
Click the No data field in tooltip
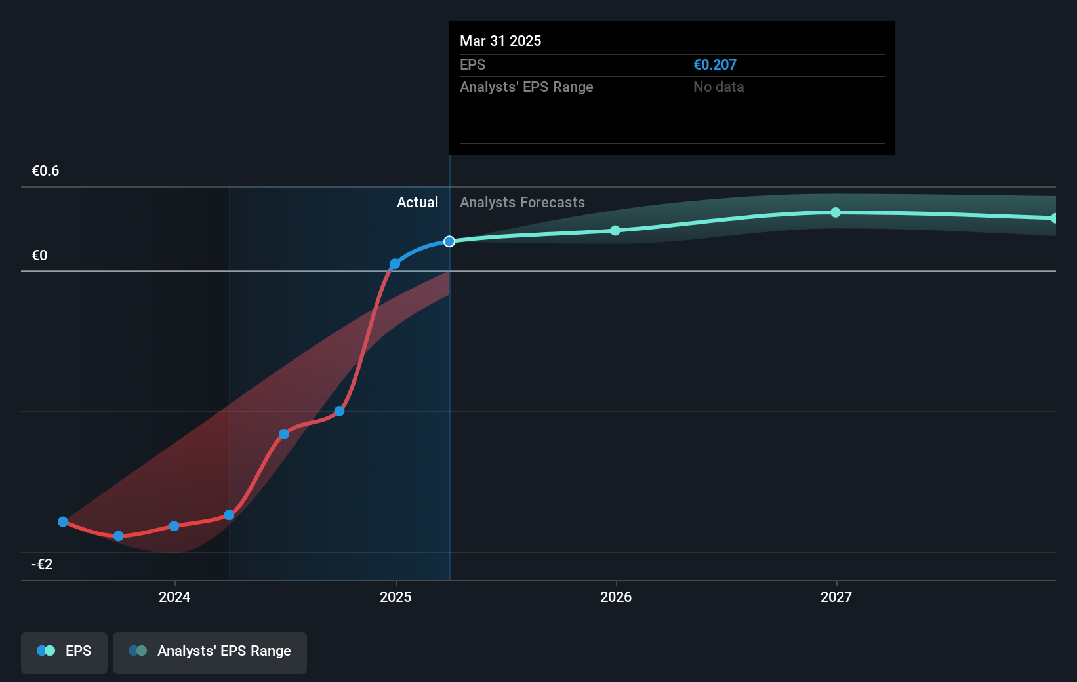click(x=718, y=87)
